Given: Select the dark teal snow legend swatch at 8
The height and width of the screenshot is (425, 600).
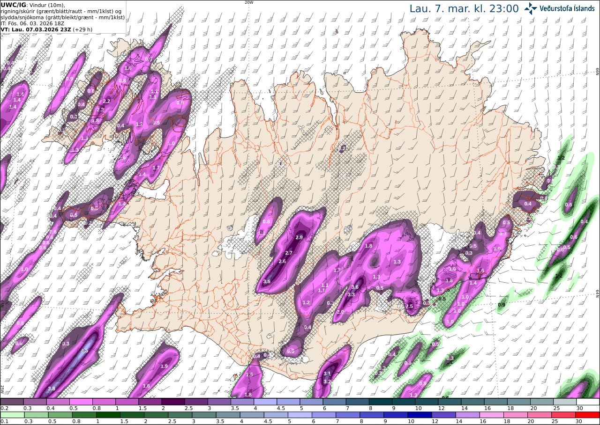Looking at the screenshot, I should click(381, 402).
